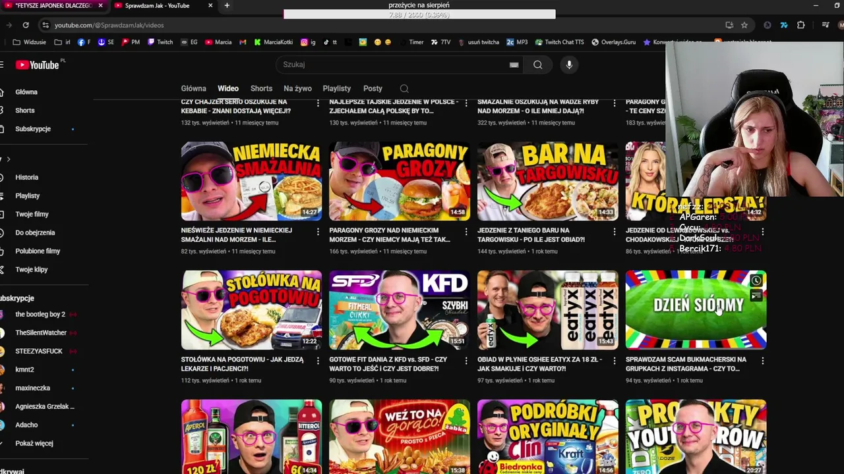Screen dimensions: 844x474
Task: Play the Weź to na gorąco thumbnail
Action: pyautogui.click(x=400, y=436)
